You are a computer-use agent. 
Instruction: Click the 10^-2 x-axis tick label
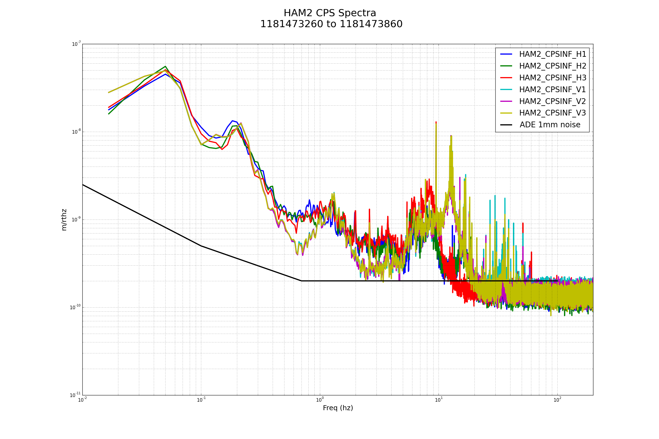tap(82, 400)
